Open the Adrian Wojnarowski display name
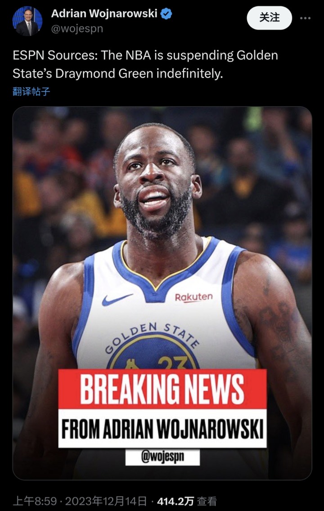The width and height of the screenshot is (324, 511). click(x=104, y=13)
